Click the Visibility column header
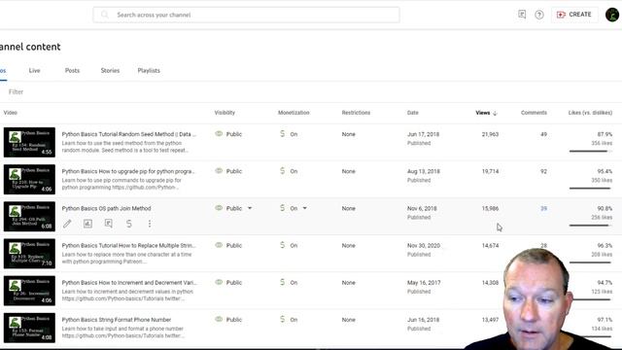 [225, 113]
